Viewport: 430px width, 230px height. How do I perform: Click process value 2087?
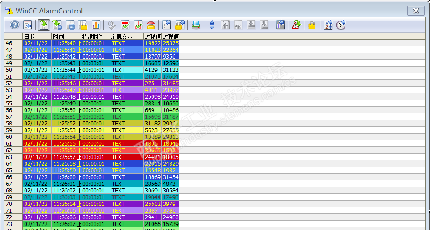(153, 210)
